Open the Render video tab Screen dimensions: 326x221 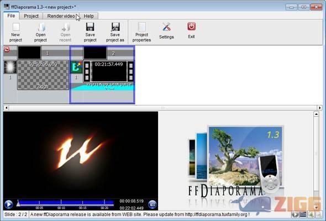click(61, 16)
